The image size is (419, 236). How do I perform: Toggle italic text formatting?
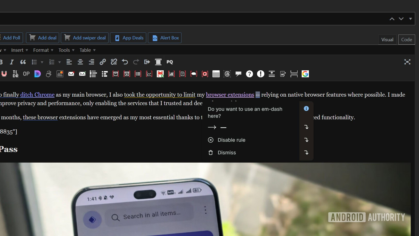[12, 62]
